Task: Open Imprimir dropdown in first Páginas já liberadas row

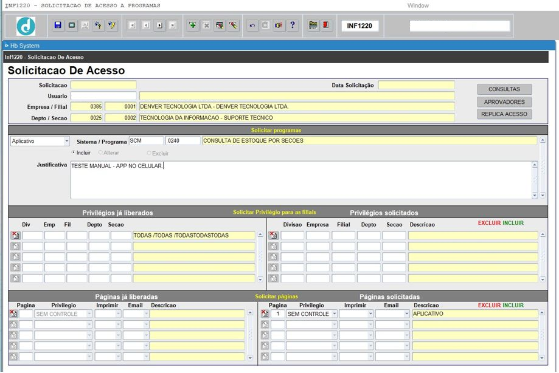Action: (x=118, y=313)
